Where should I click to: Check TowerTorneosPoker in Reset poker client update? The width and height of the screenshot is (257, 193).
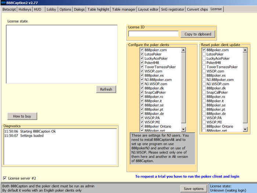[204, 67]
